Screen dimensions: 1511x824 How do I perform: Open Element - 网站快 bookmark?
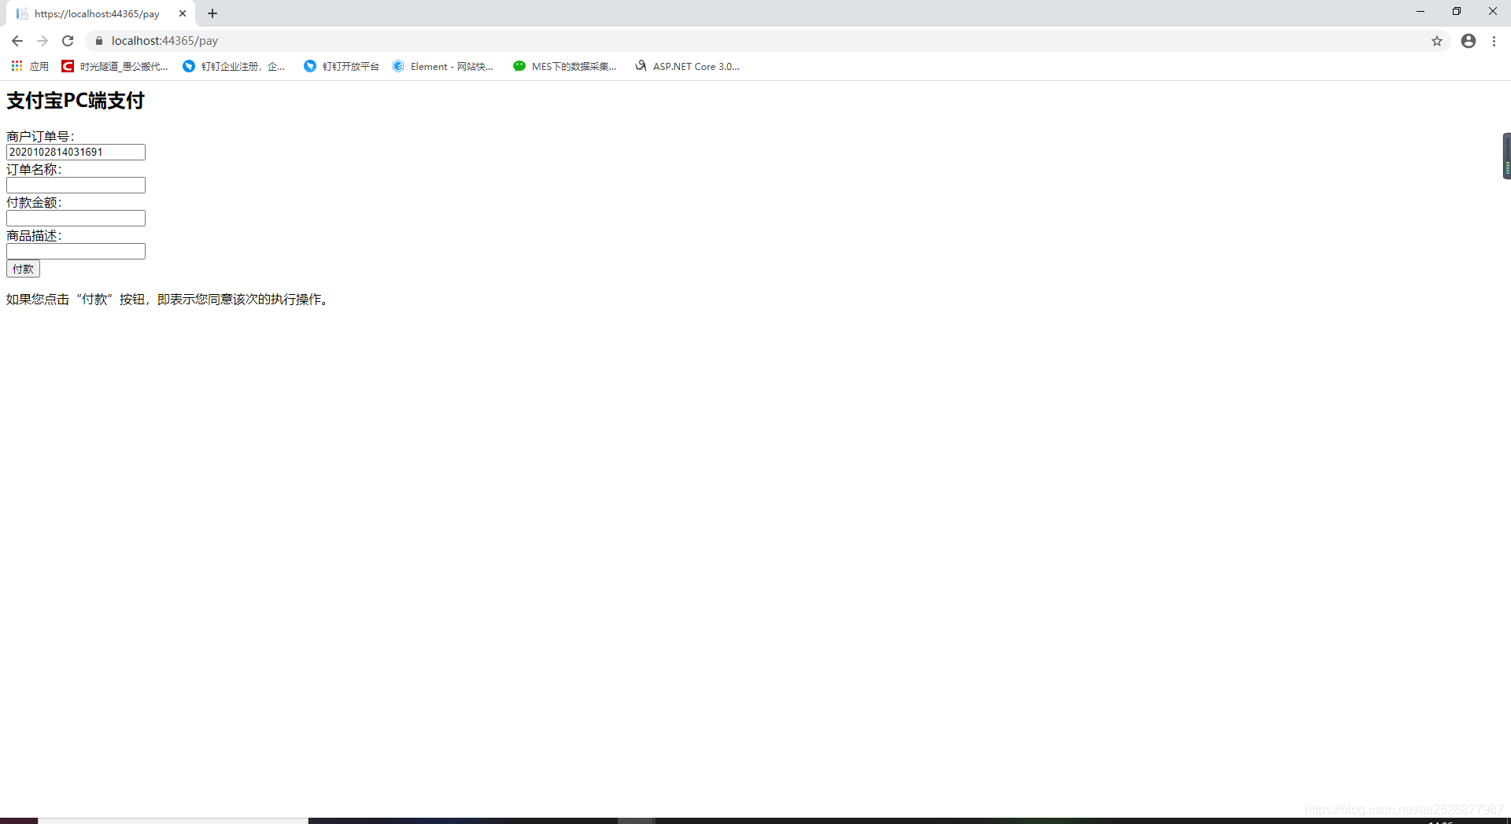443,66
